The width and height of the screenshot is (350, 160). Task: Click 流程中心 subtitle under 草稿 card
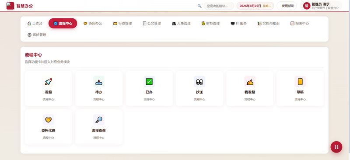coord(300,99)
